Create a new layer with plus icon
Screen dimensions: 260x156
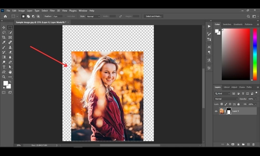pyautogui.click(x=248, y=144)
